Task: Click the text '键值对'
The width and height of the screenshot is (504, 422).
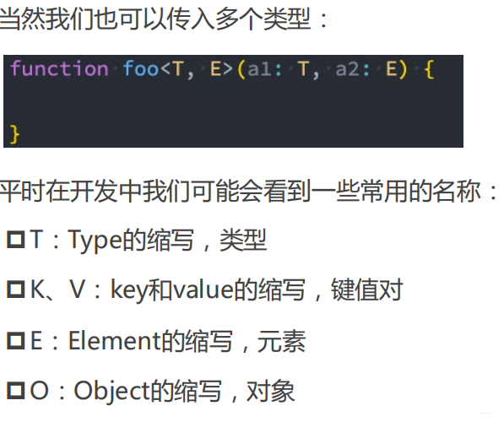Action: coord(366,289)
